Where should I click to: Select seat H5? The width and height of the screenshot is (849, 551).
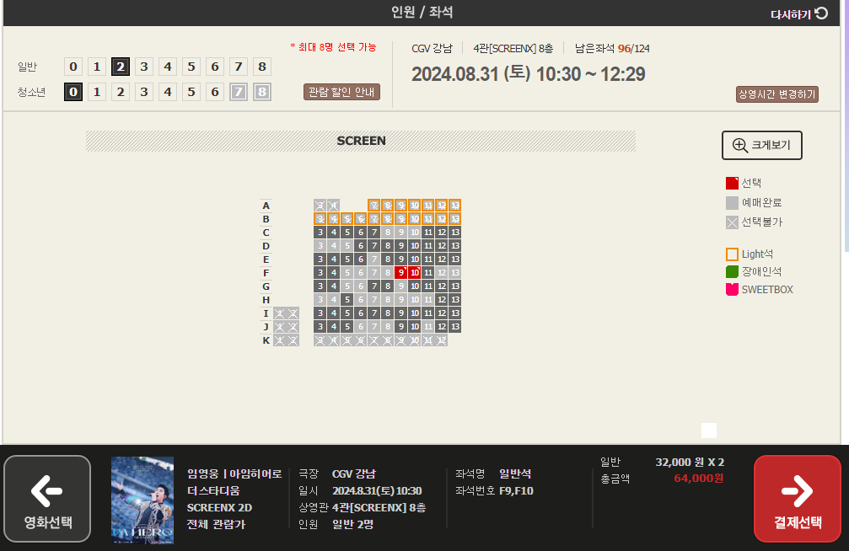347,299
